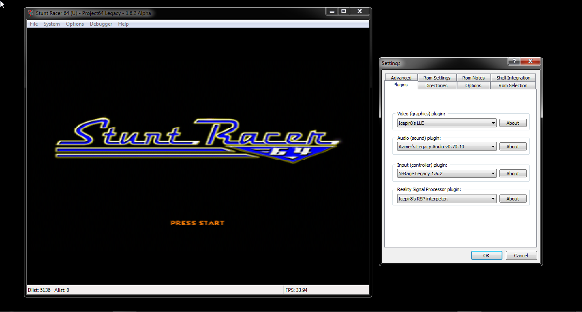
Task: Open the Help menu
Action: click(x=123, y=24)
